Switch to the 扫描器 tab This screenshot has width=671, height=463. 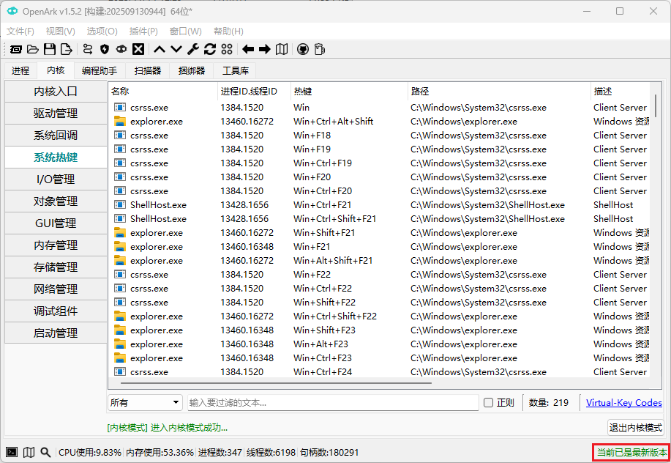(x=148, y=70)
